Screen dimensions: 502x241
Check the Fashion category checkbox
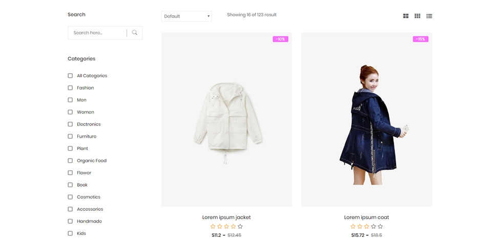click(70, 88)
